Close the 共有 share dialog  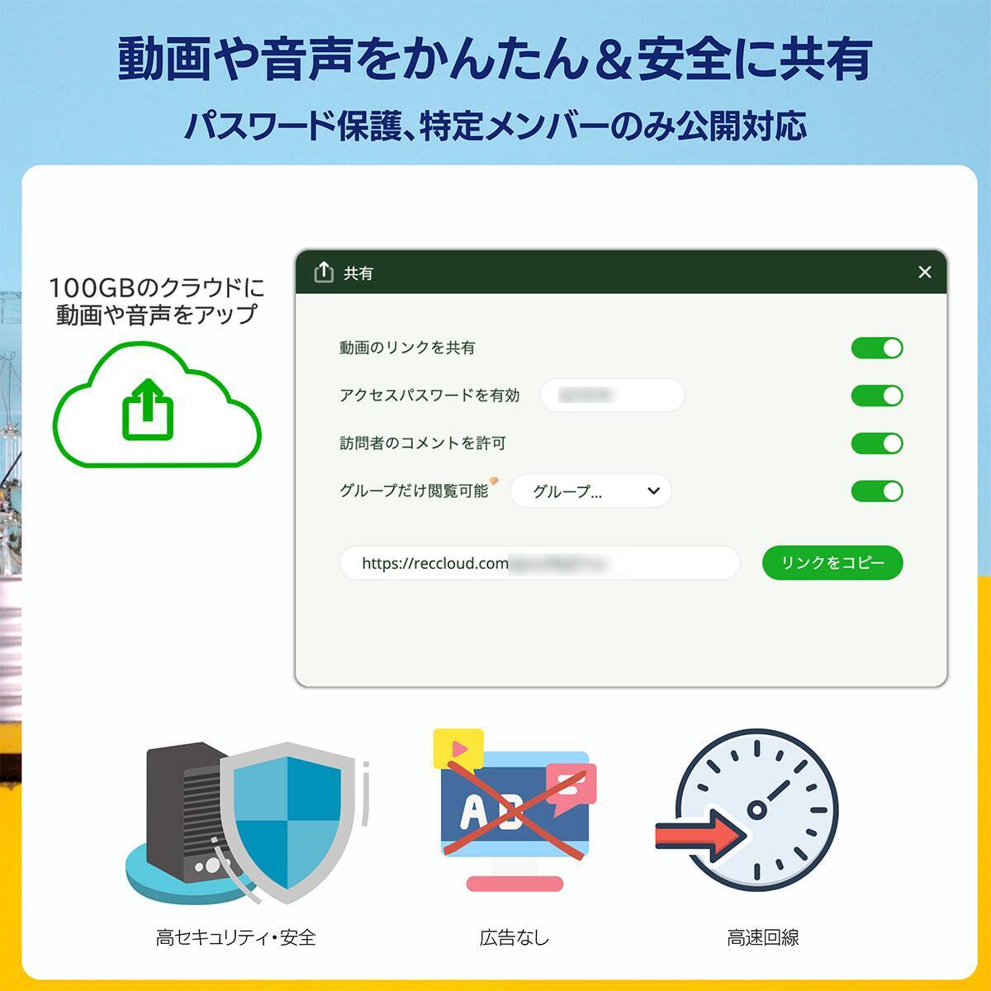click(x=925, y=272)
